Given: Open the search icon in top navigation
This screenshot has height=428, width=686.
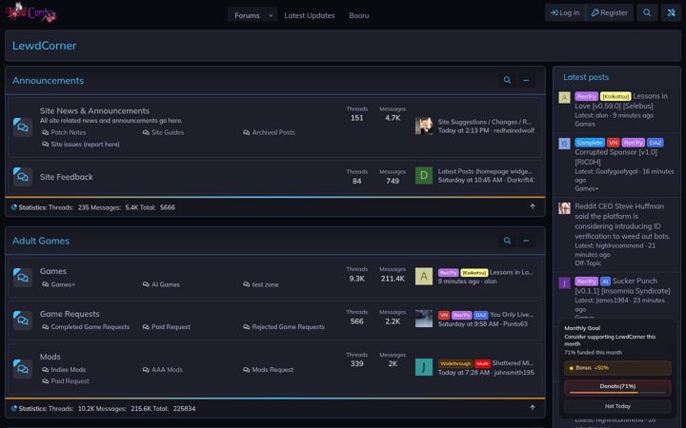Looking at the screenshot, I should click(x=647, y=12).
